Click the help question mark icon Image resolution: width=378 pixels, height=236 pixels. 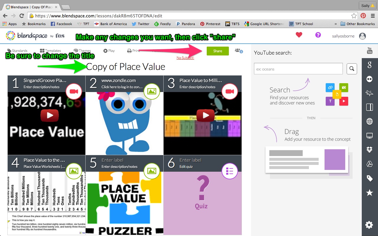318,35
